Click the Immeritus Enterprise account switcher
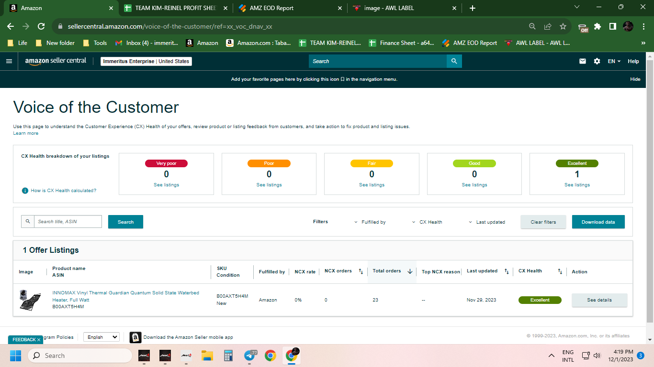This screenshot has width=654, height=367. pyautogui.click(x=146, y=61)
